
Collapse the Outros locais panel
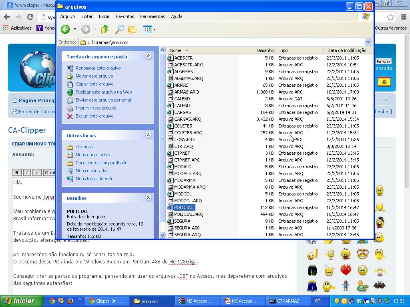(x=148, y=135)
